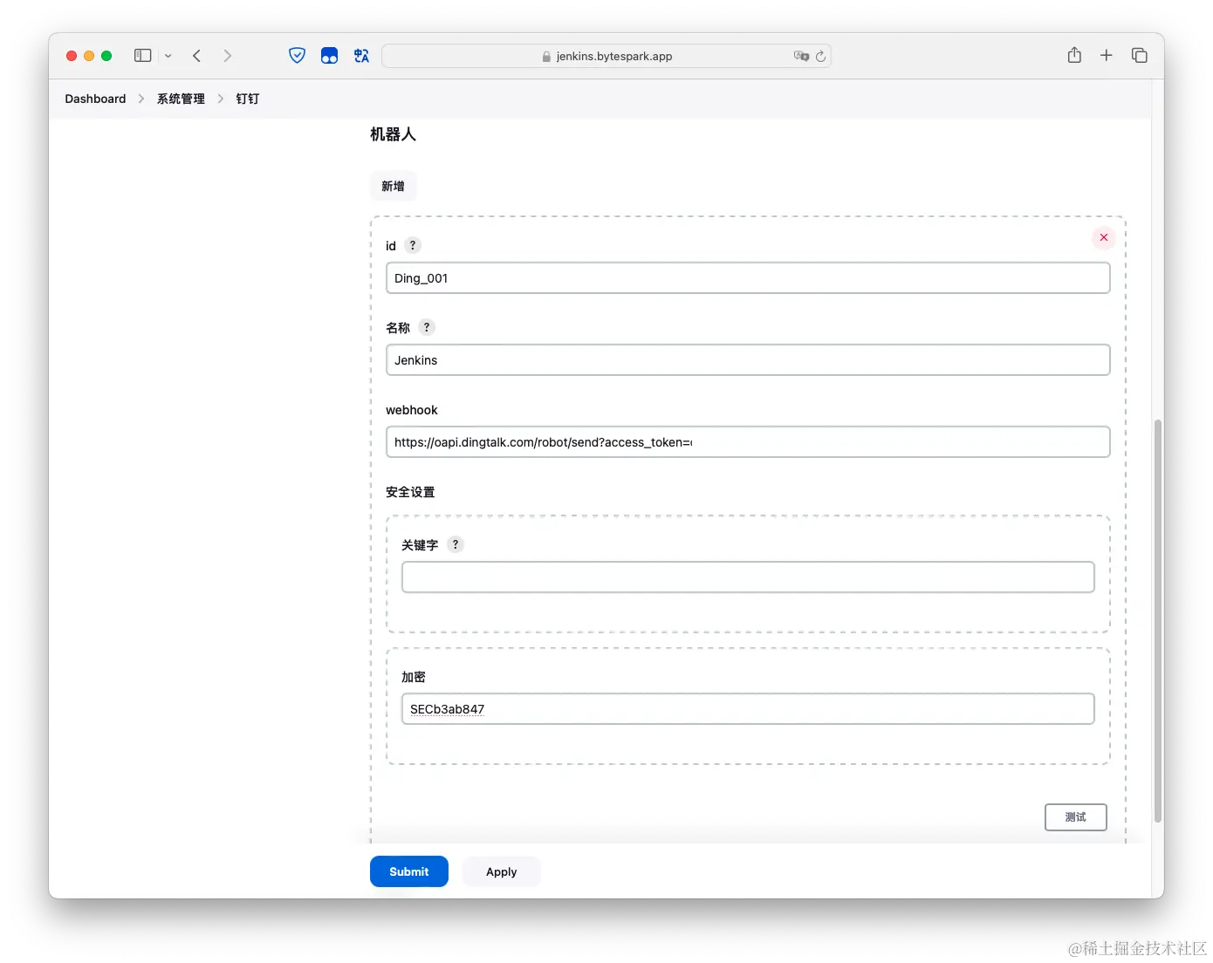Apply the configuration changes
Image resolution: width=1213 pixels, height=963 pixels.
coord(502,871)
